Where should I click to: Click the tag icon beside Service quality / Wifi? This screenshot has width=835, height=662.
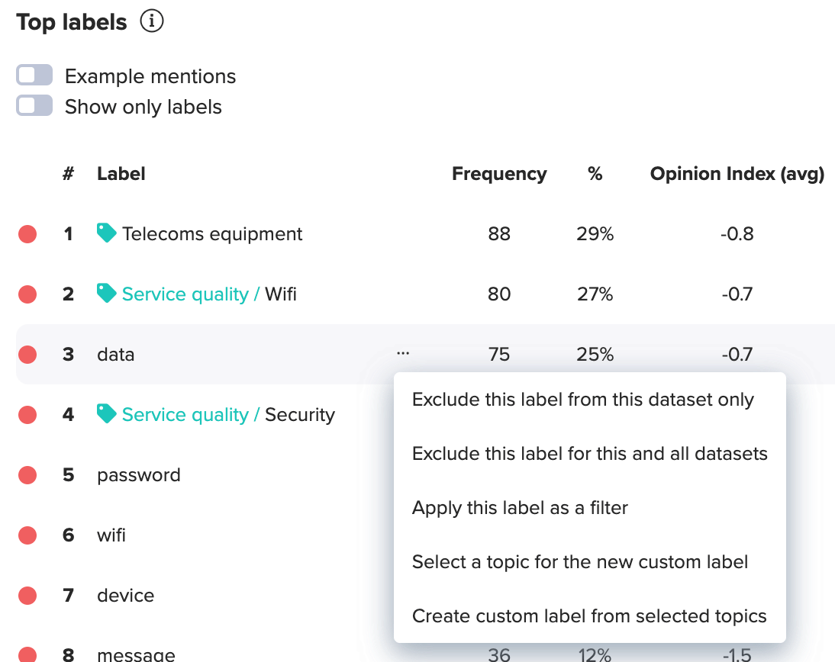(x=107, y=293)
